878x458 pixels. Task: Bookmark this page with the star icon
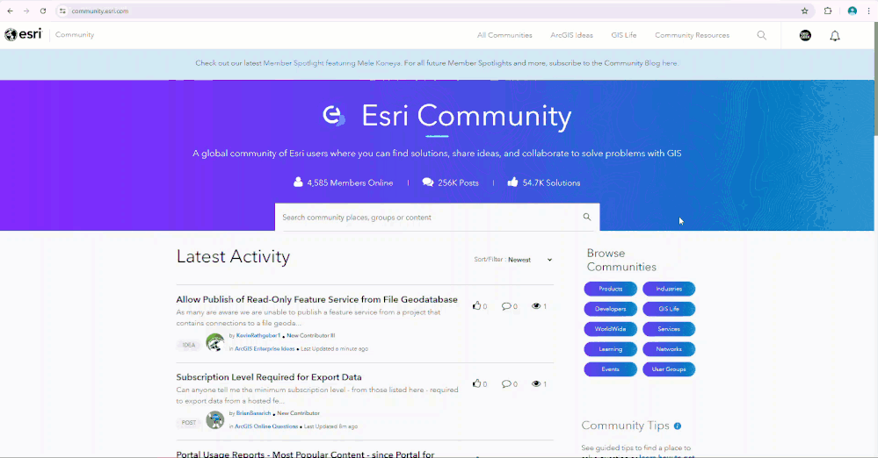805,11
